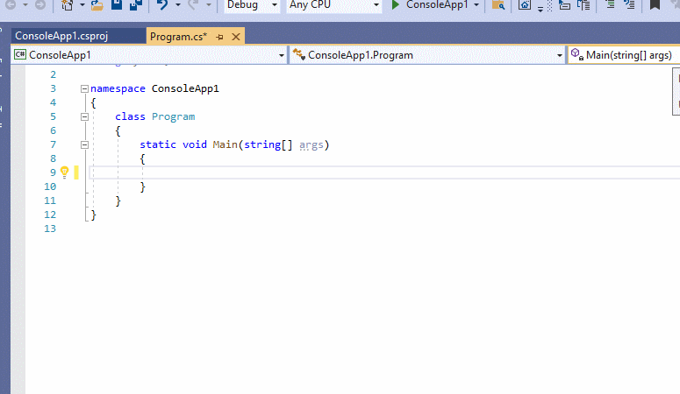680x394 pixels.
Task: Click the 'Main' method name in code
Action: point(225,144)
